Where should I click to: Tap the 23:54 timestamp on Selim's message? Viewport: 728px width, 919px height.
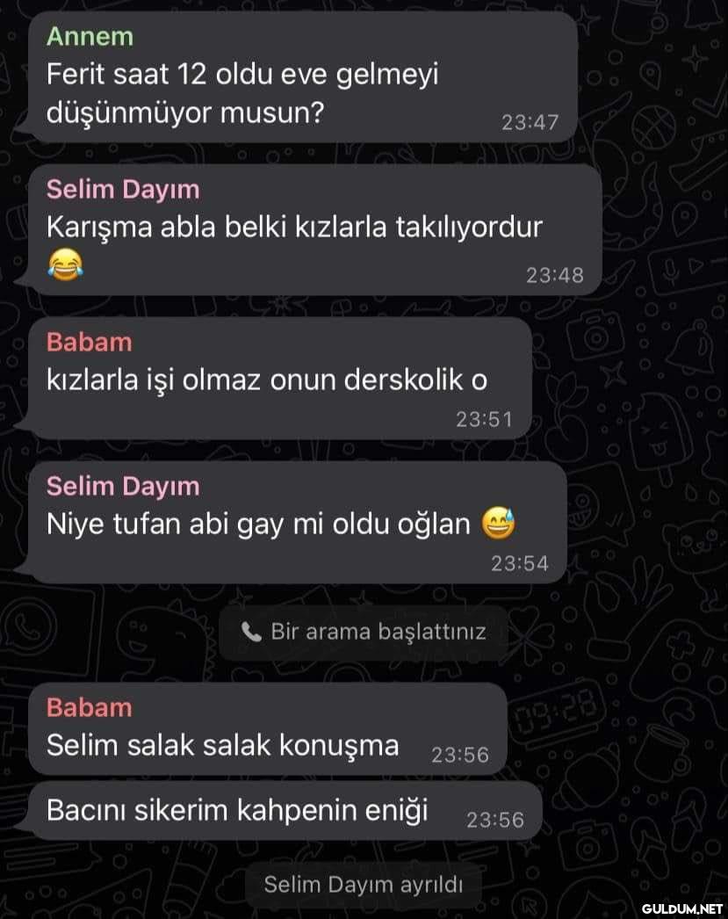[x=520, y=563]
